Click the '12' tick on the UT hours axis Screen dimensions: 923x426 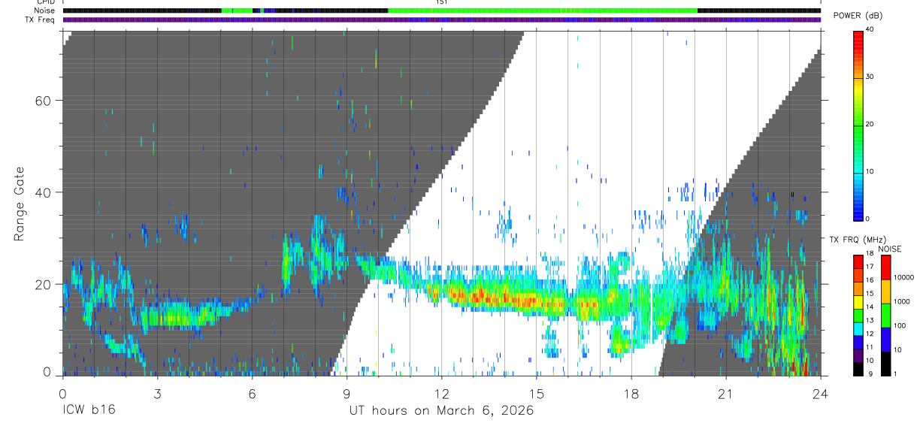pyautogui.click(x=441, y=393)
